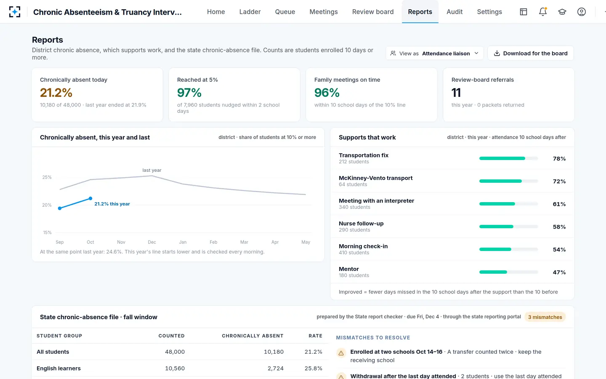Image resolution: width=606 pixels, height=379 pixels.
Task: Click the app title Chronic Absenteeism & Truancy
Action: pos(107,12)
